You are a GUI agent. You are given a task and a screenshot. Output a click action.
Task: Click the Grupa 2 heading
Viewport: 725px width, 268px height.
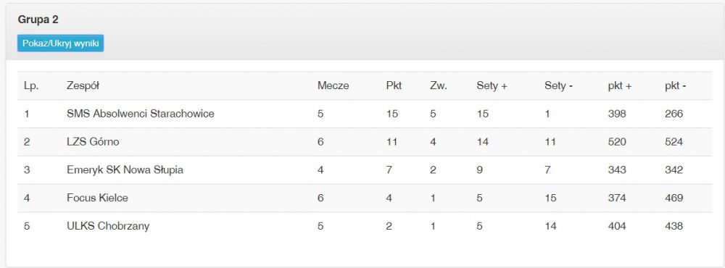(38, 20)
